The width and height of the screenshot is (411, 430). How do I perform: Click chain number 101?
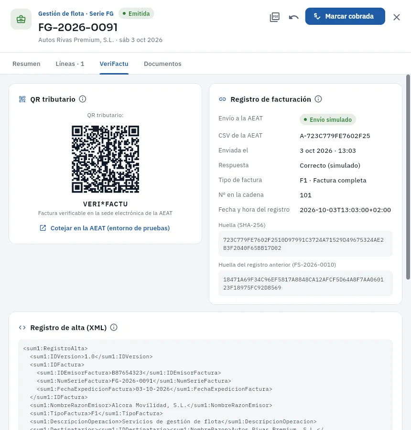click(305, 195)
